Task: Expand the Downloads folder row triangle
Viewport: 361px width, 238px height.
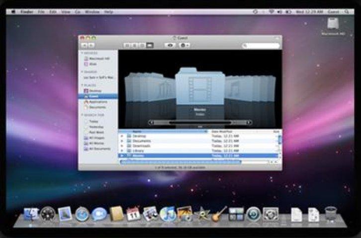Action: pyautogui.click(x=122, y=146)
